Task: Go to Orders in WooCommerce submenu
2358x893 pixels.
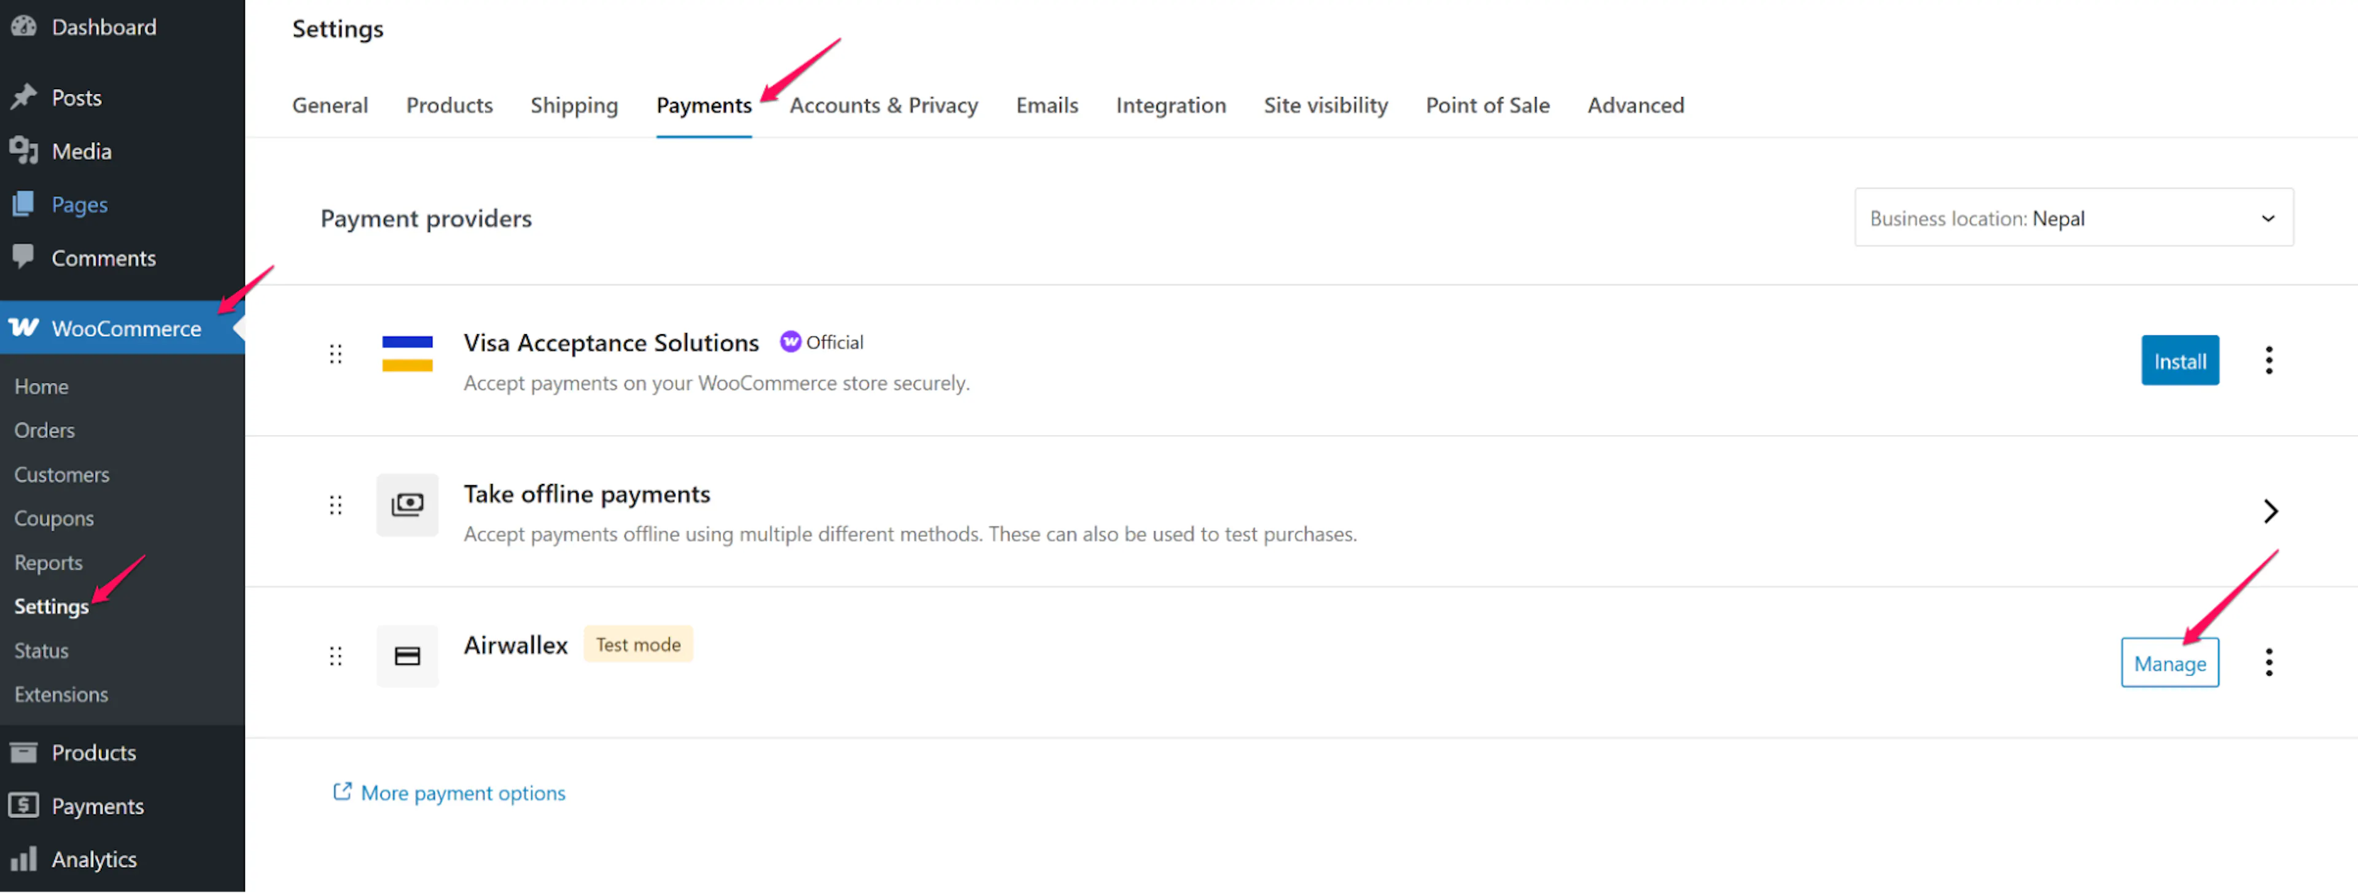Action: point(44,431)
